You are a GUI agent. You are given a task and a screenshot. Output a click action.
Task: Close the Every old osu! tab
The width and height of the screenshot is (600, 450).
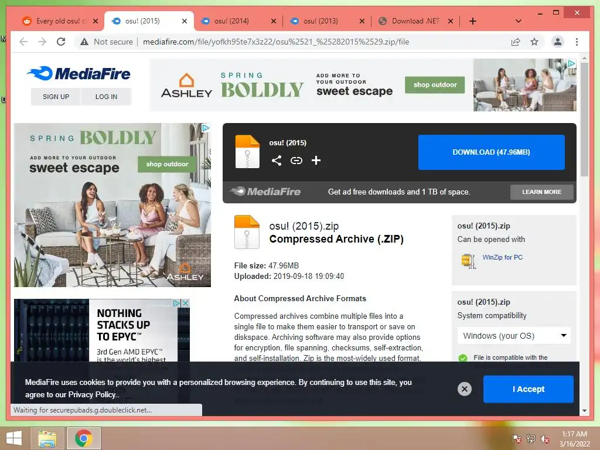pyautogui.click(x=96, y=21)
